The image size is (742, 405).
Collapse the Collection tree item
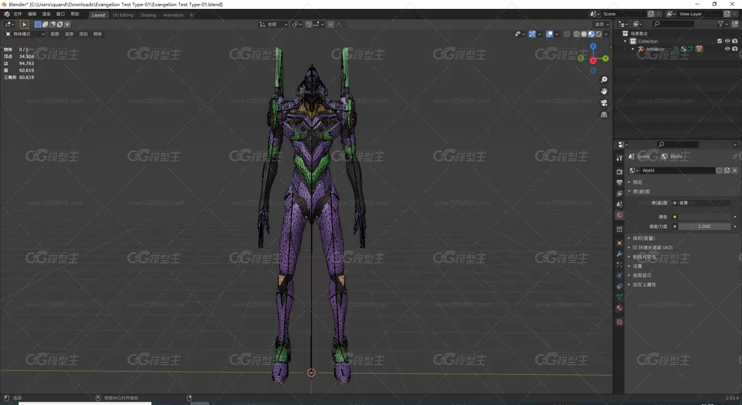click(625, 42)
